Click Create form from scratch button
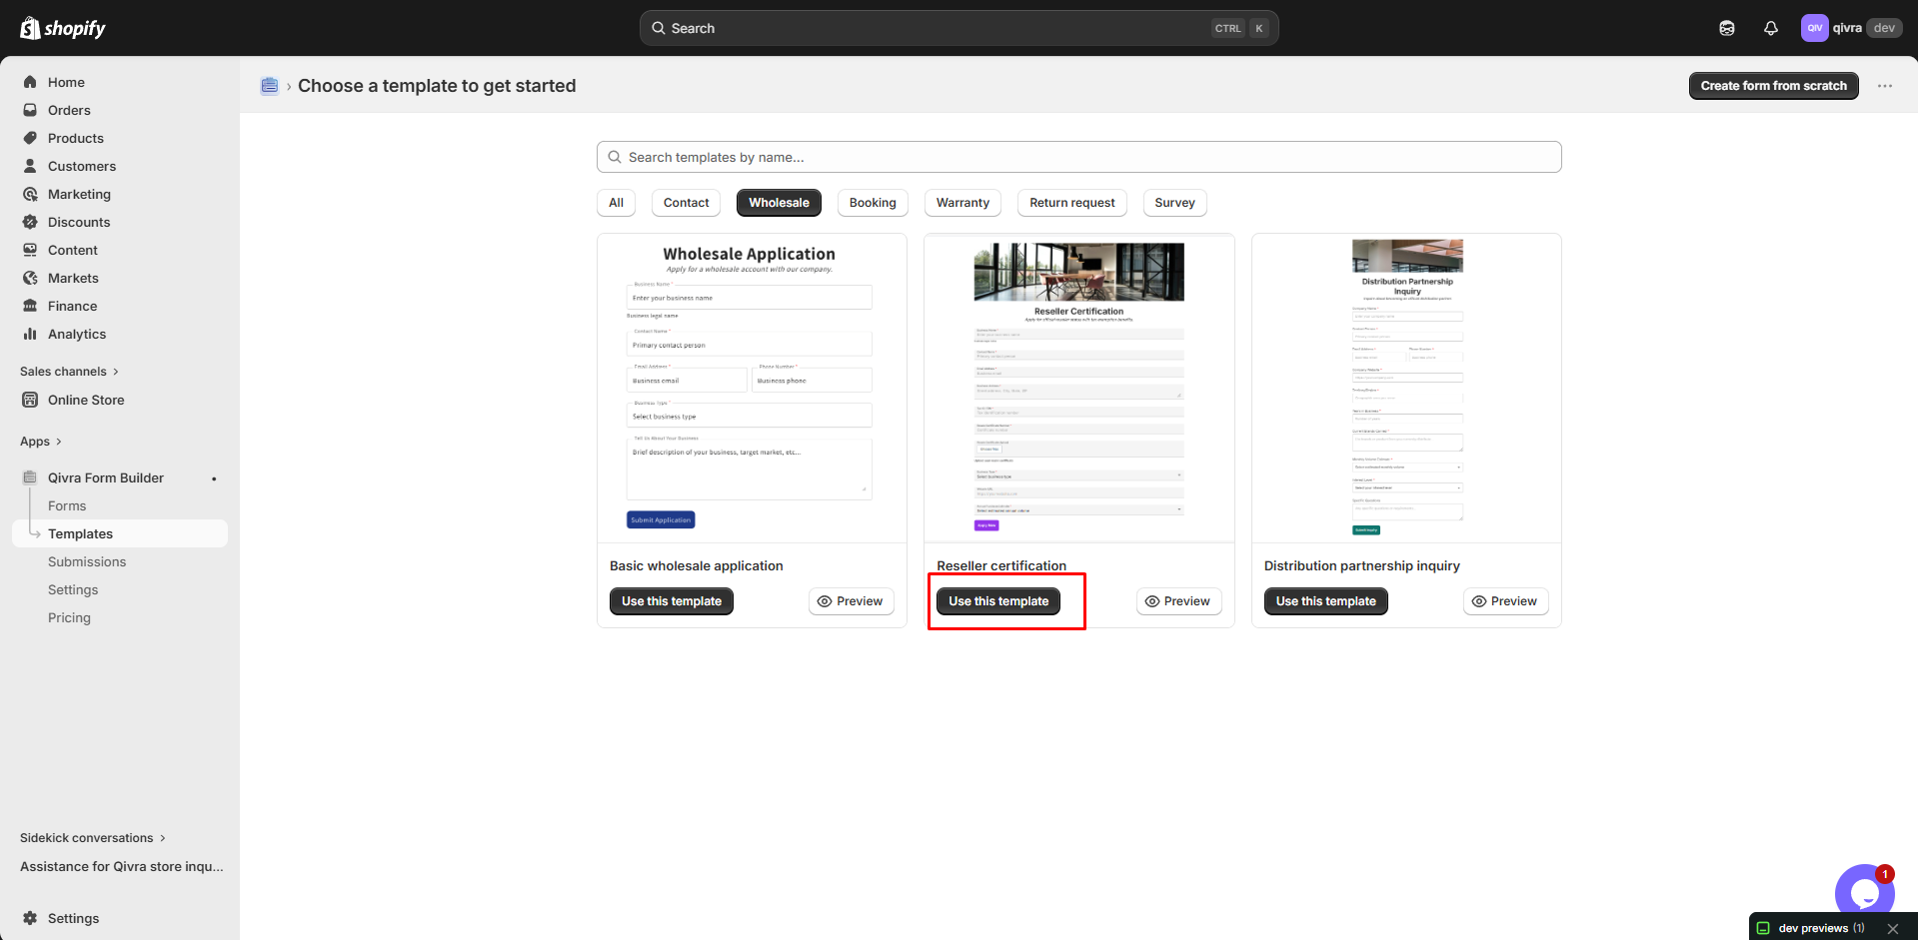This screenshot has height=940, width=1918. (1774, 86)
